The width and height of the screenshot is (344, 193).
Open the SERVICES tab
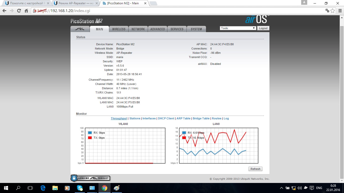177,29
